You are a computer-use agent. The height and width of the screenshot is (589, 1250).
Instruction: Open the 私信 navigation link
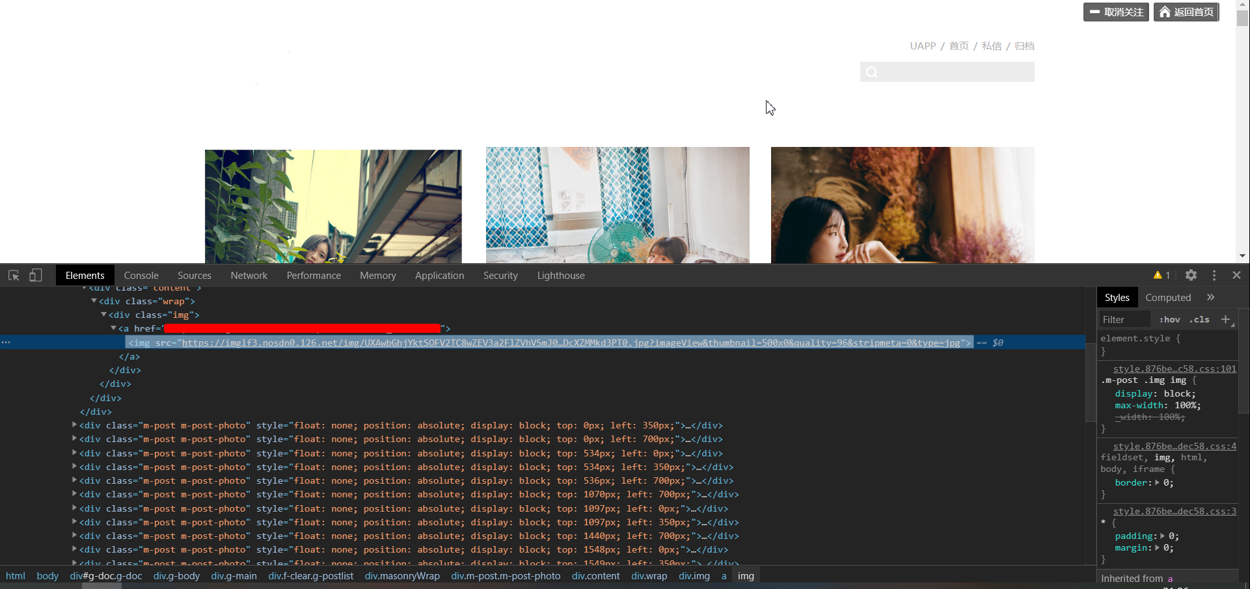[992, 46]
